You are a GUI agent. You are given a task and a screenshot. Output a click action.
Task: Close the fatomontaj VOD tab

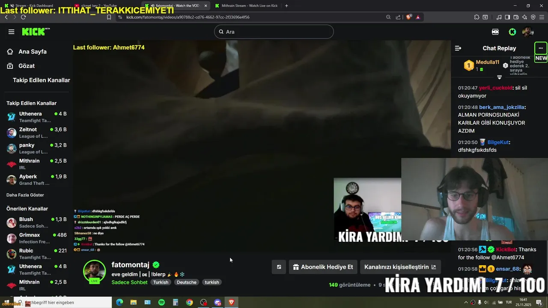pos(205,6)
